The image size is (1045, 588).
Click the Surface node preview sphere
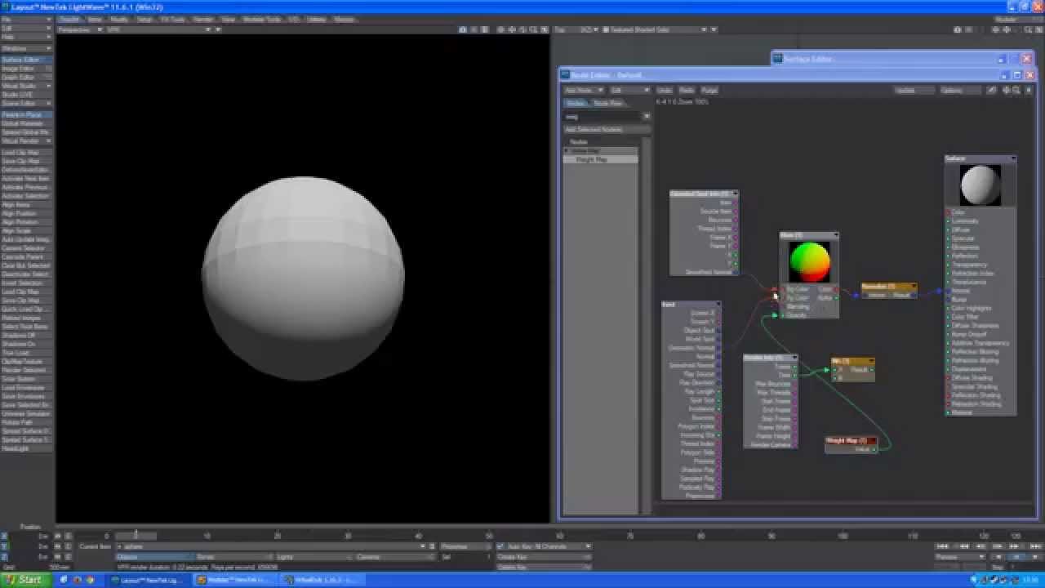pyautogui.click(x=981, y=185)
